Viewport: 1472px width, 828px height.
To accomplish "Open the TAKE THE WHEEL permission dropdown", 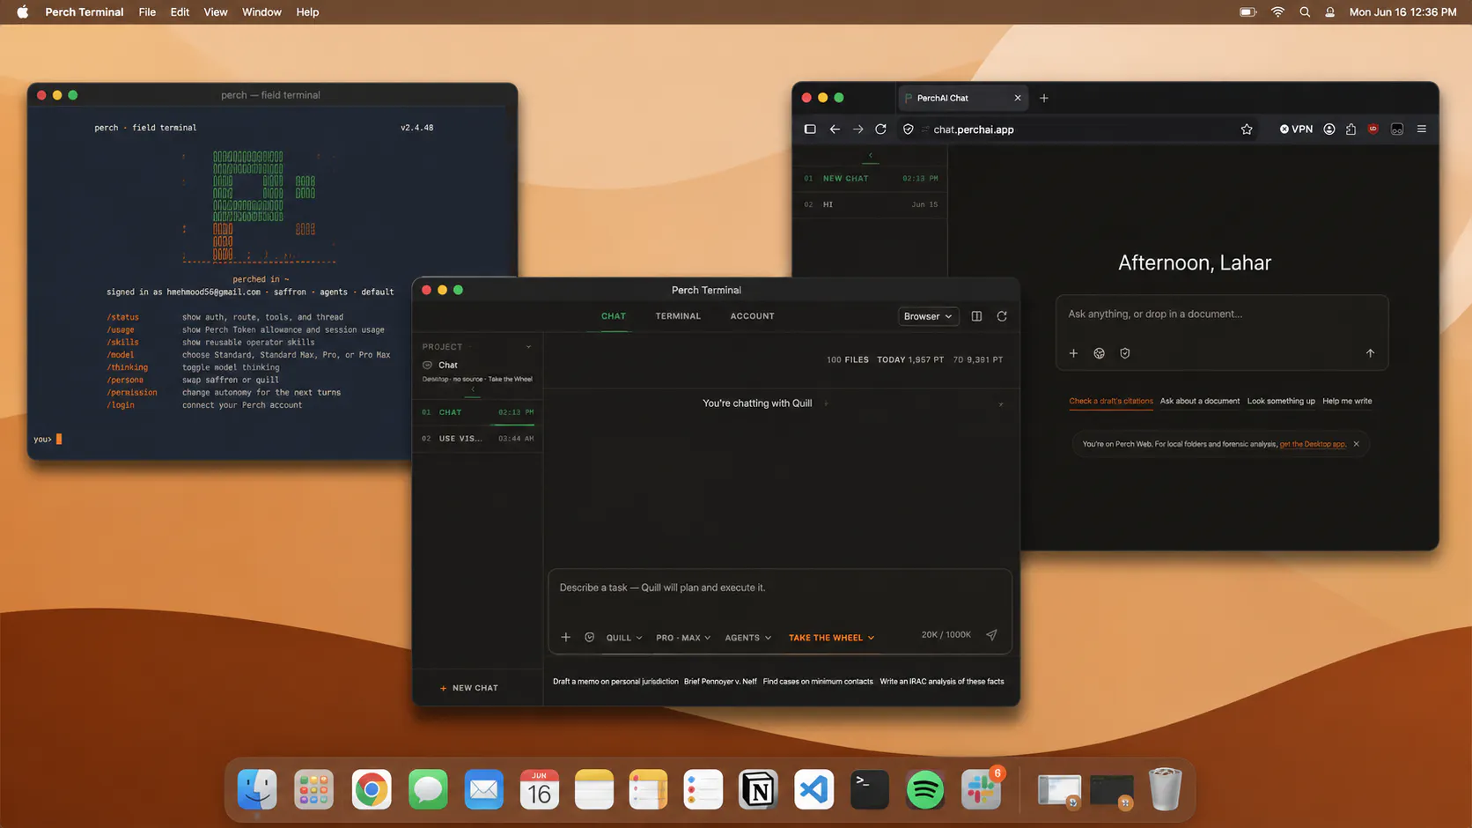I will point(832,638).
